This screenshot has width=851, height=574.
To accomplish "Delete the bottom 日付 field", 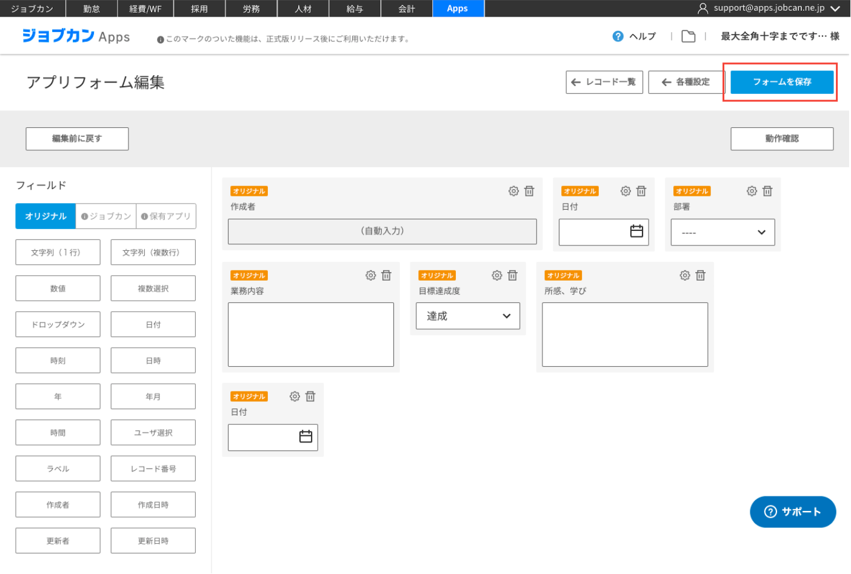I will [x=310, y=396].
